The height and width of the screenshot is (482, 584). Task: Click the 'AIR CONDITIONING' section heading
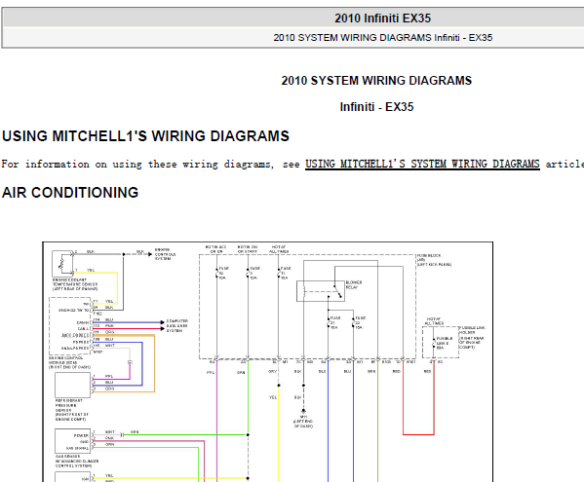pyautogui.click(x=70, y=193)
